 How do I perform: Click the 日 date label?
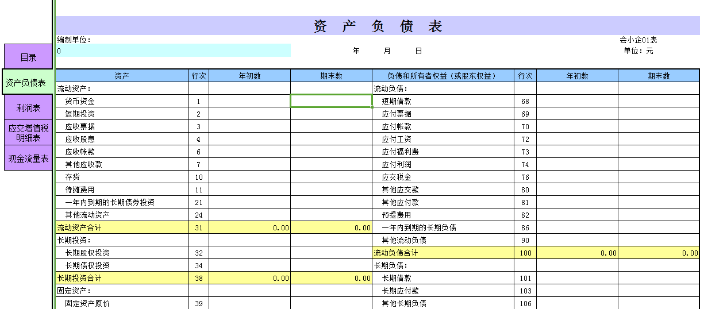[x=418, y=51]
